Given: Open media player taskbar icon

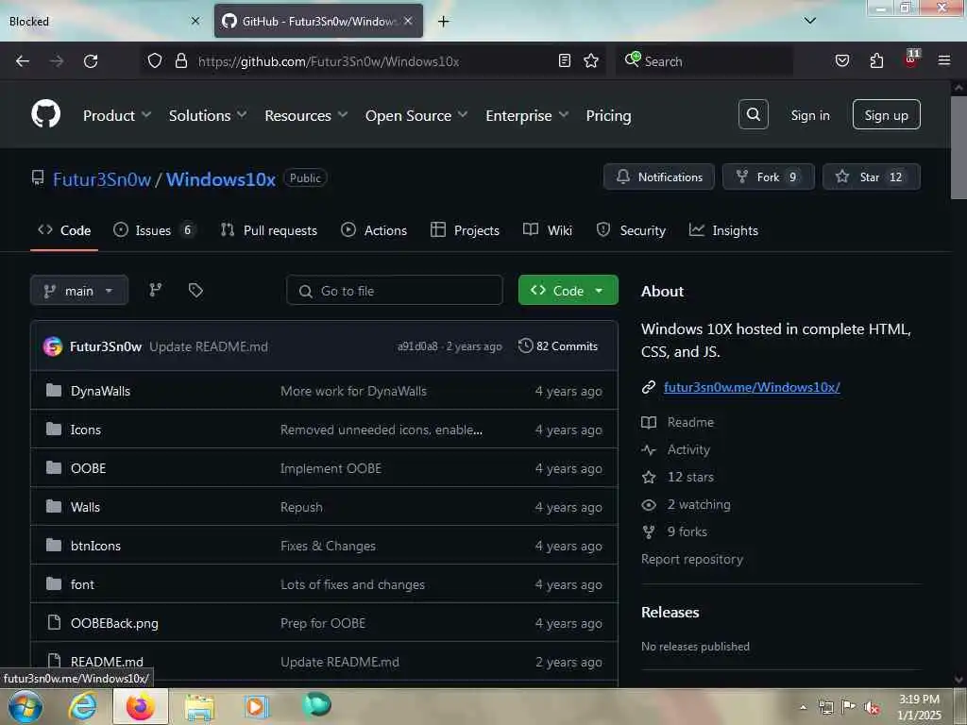Looking at the screenshot, I should click(x=256, y=706).
